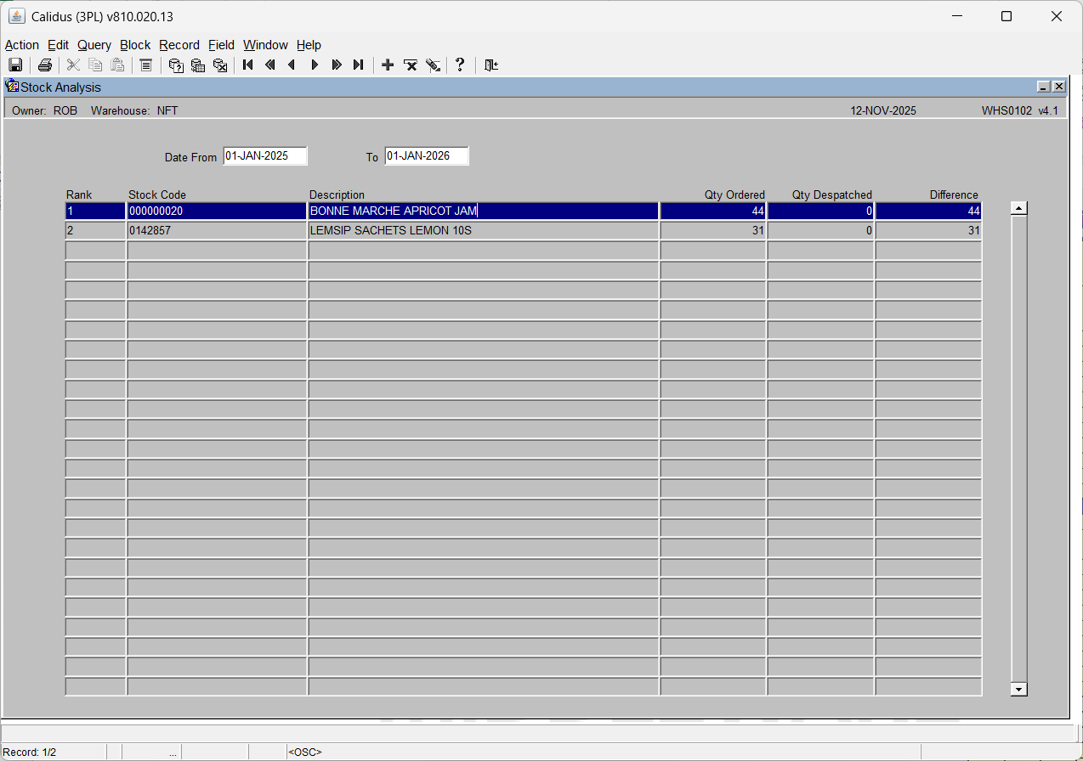Click the Exit form door icon

click(491, 65)
